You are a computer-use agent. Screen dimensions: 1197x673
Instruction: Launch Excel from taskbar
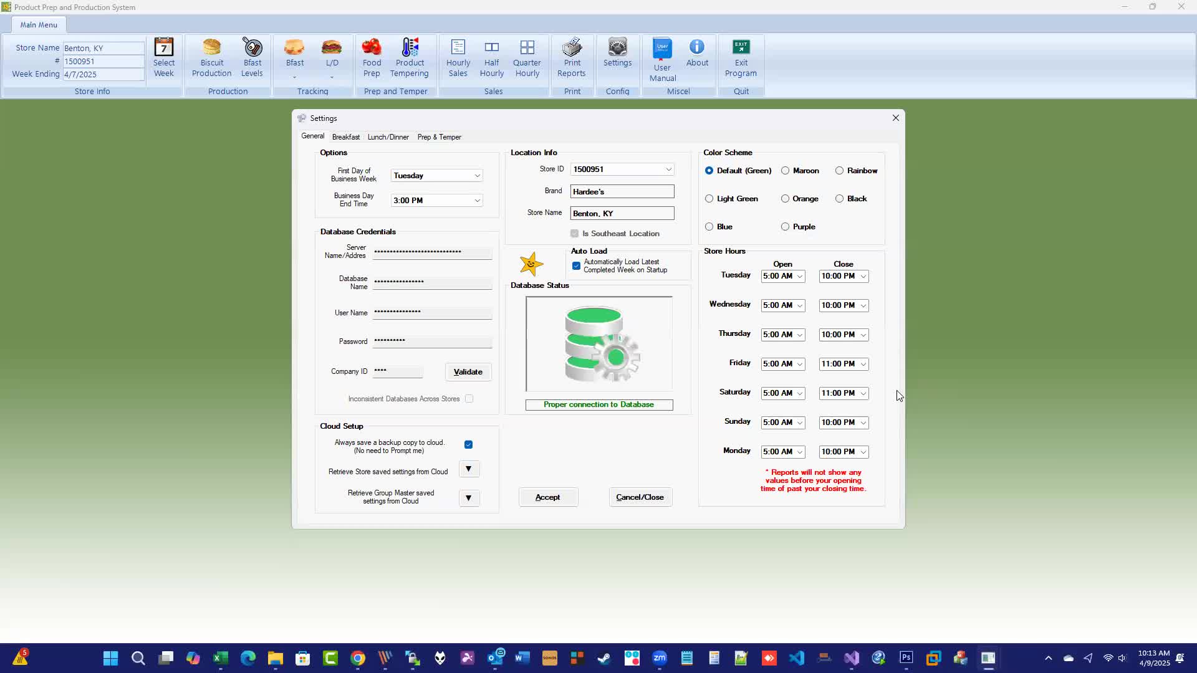click(x=221, y=658)
